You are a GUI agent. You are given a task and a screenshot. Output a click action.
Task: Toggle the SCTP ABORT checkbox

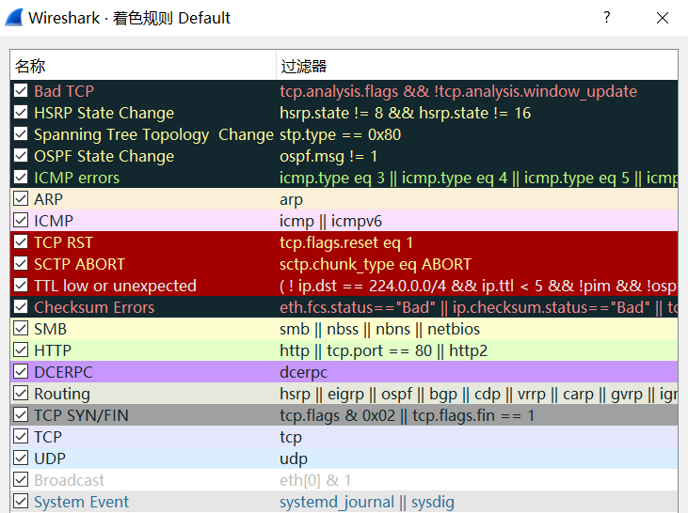21,263
